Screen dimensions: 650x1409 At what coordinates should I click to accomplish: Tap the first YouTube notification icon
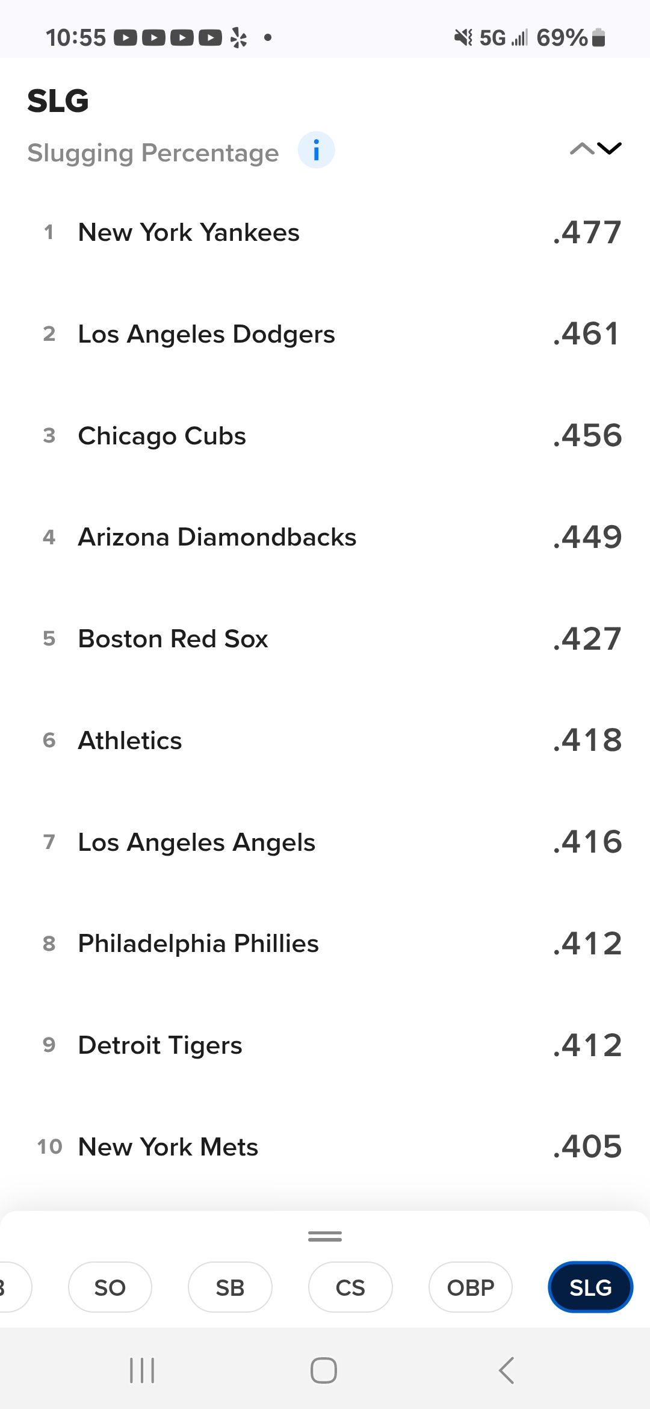tap(126, 38)
